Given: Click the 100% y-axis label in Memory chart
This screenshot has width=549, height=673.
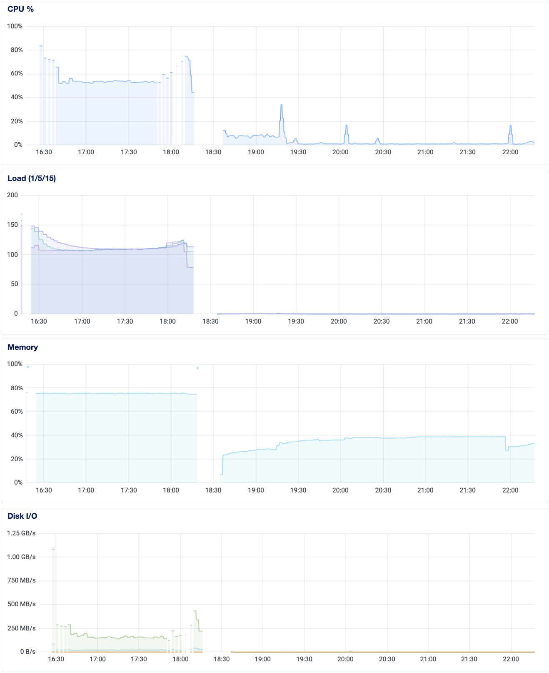Looking at the screenshot, I should point(15,364).
